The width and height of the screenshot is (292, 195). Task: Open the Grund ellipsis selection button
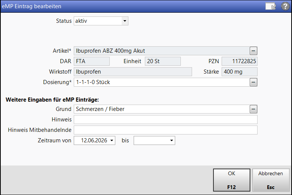[x=253, y=109]
